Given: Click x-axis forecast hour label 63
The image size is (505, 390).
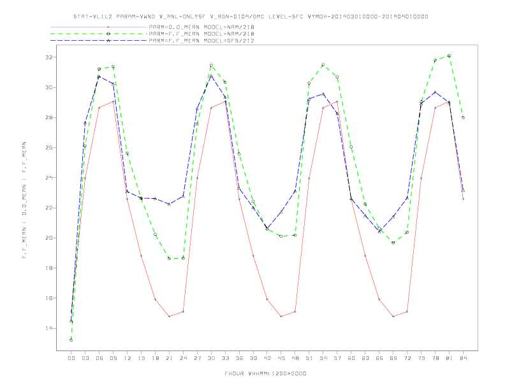Looking at the screenshot, I should 365,358.
